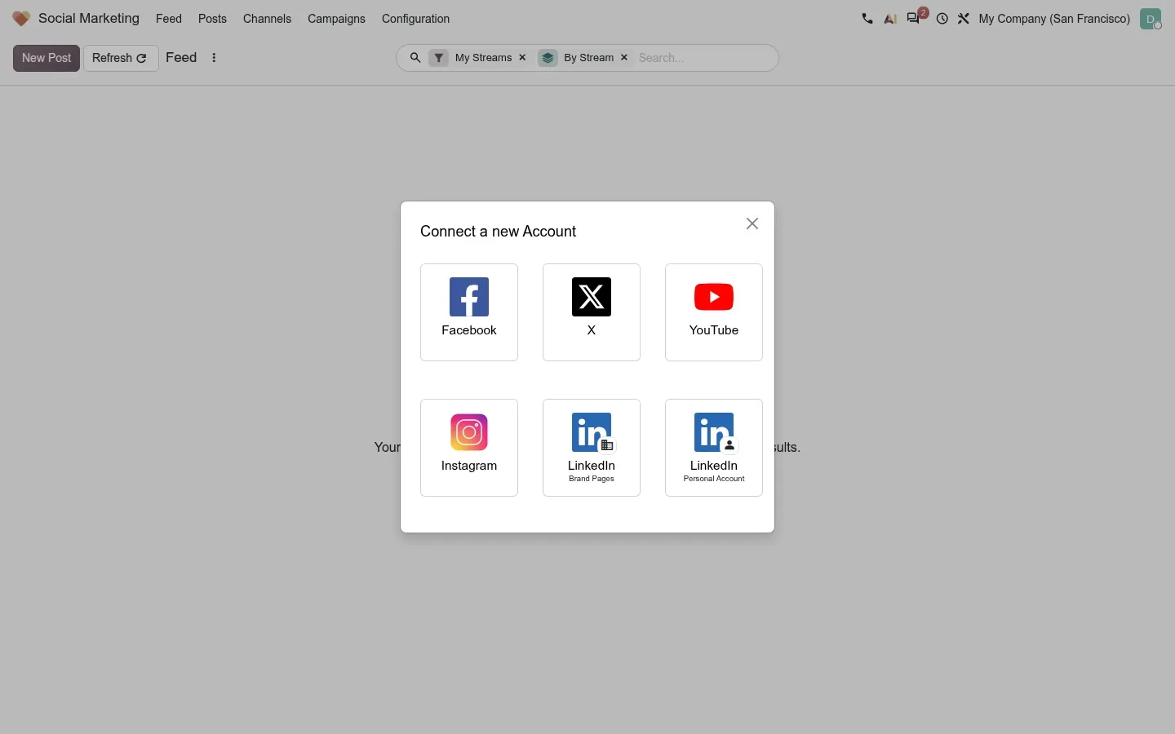The image size is (1175, 734).
Task: Open the Configuration menu
Action: (416, 19)
